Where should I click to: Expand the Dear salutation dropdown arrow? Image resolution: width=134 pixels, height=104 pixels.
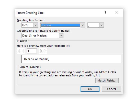36,25
